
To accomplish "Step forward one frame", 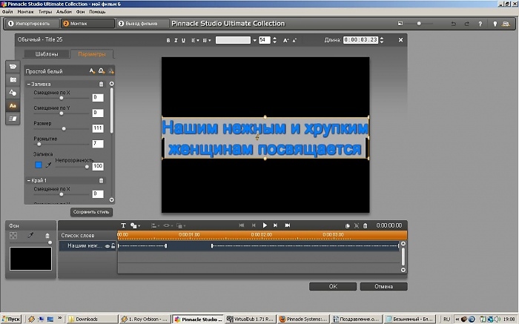I will pyautogui.click(x=275, y=225).
